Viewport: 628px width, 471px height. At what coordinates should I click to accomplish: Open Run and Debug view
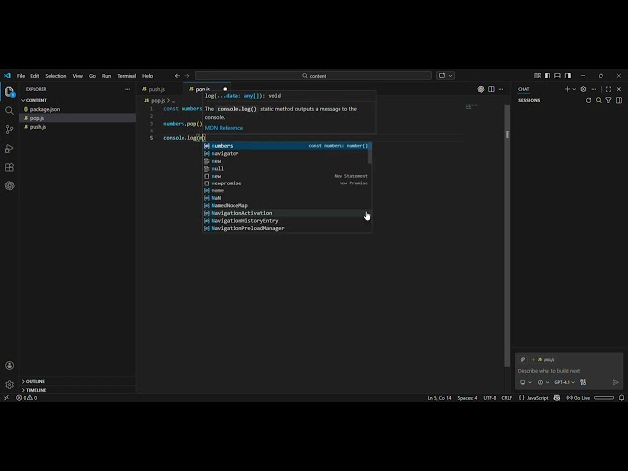click(9, 148)
